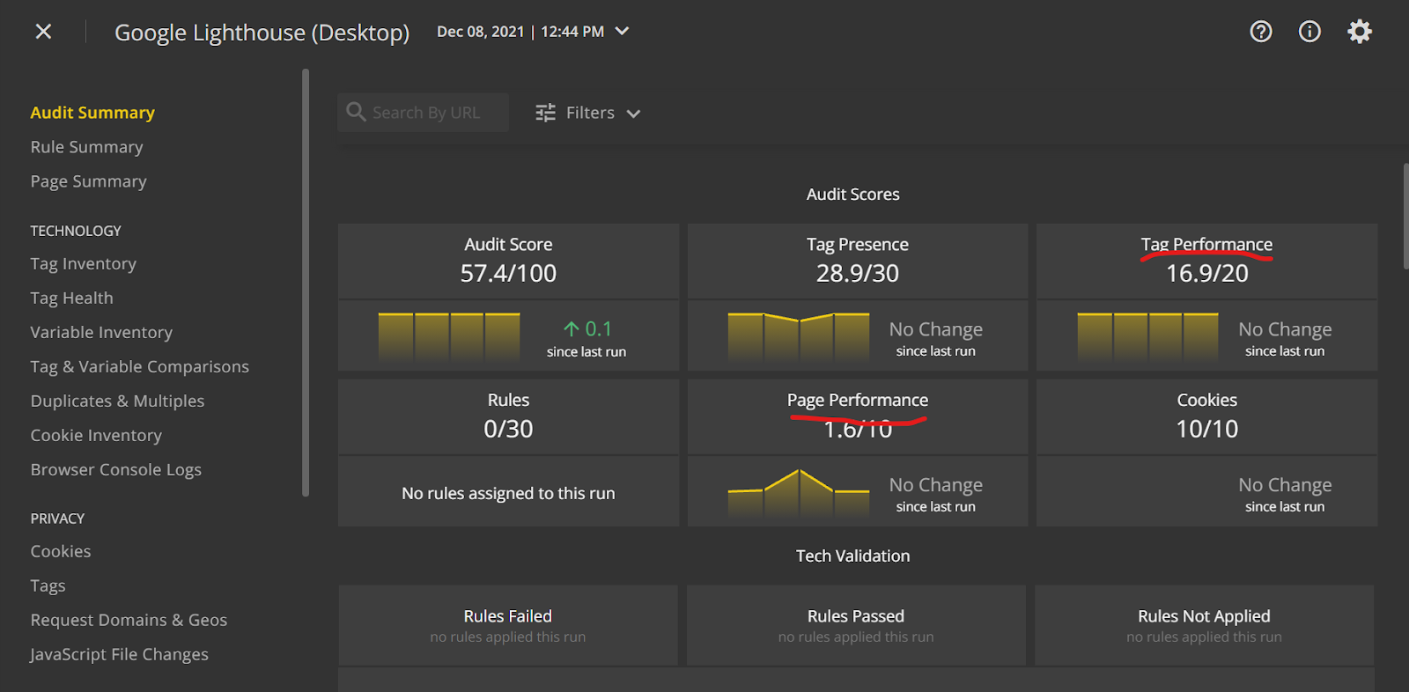This screenshot has height=692, width=1409.
Task: Click the Audit Score trend chart
Action: pos(449,337)
